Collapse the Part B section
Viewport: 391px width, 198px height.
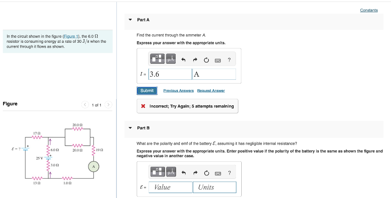[130, 128]
